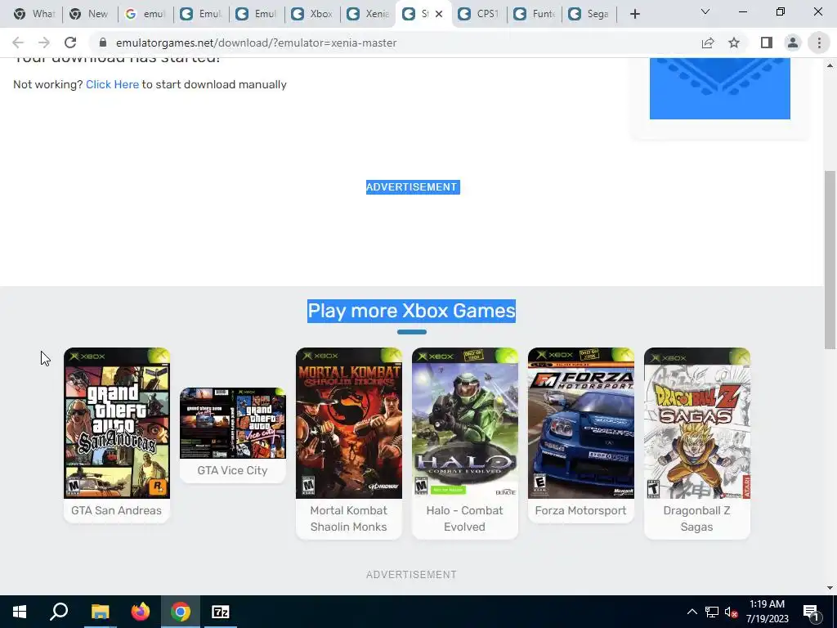837x628 pixels.
Task: Close the active tab
Action: click(x=439, y=14)
